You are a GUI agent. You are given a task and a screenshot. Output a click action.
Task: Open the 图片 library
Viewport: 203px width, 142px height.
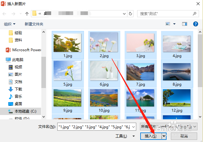15,75
